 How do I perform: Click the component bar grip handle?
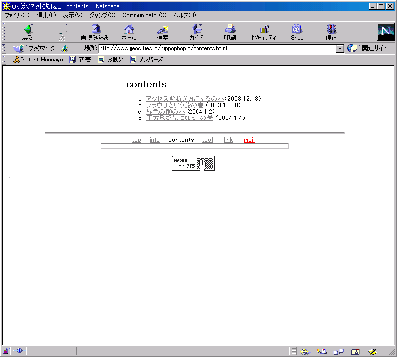coord(293,351)
